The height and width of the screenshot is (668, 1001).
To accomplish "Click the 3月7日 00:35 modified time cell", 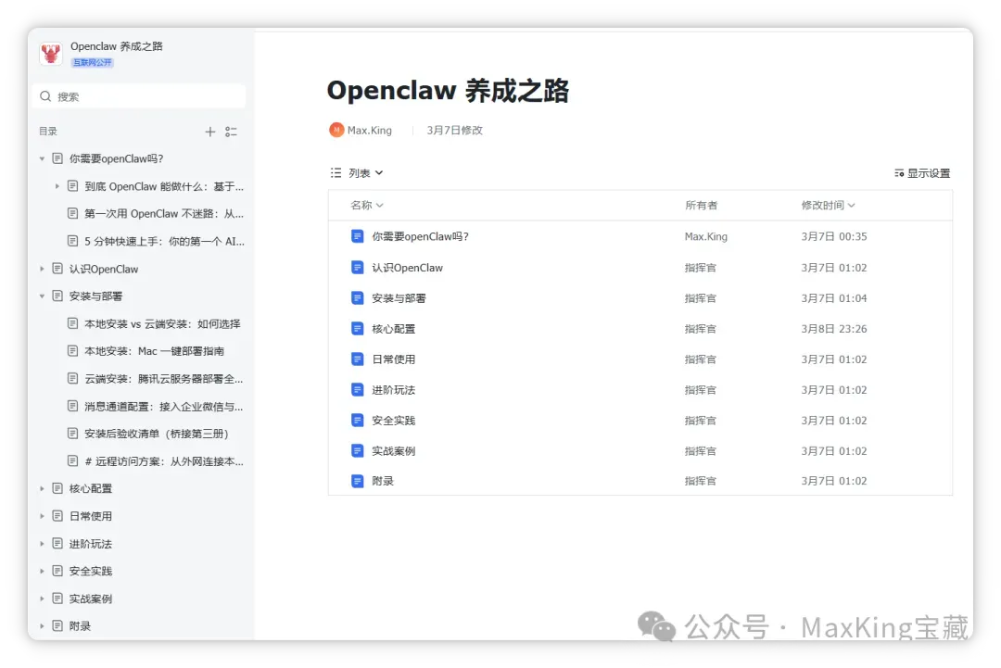I will pos(834,236).
